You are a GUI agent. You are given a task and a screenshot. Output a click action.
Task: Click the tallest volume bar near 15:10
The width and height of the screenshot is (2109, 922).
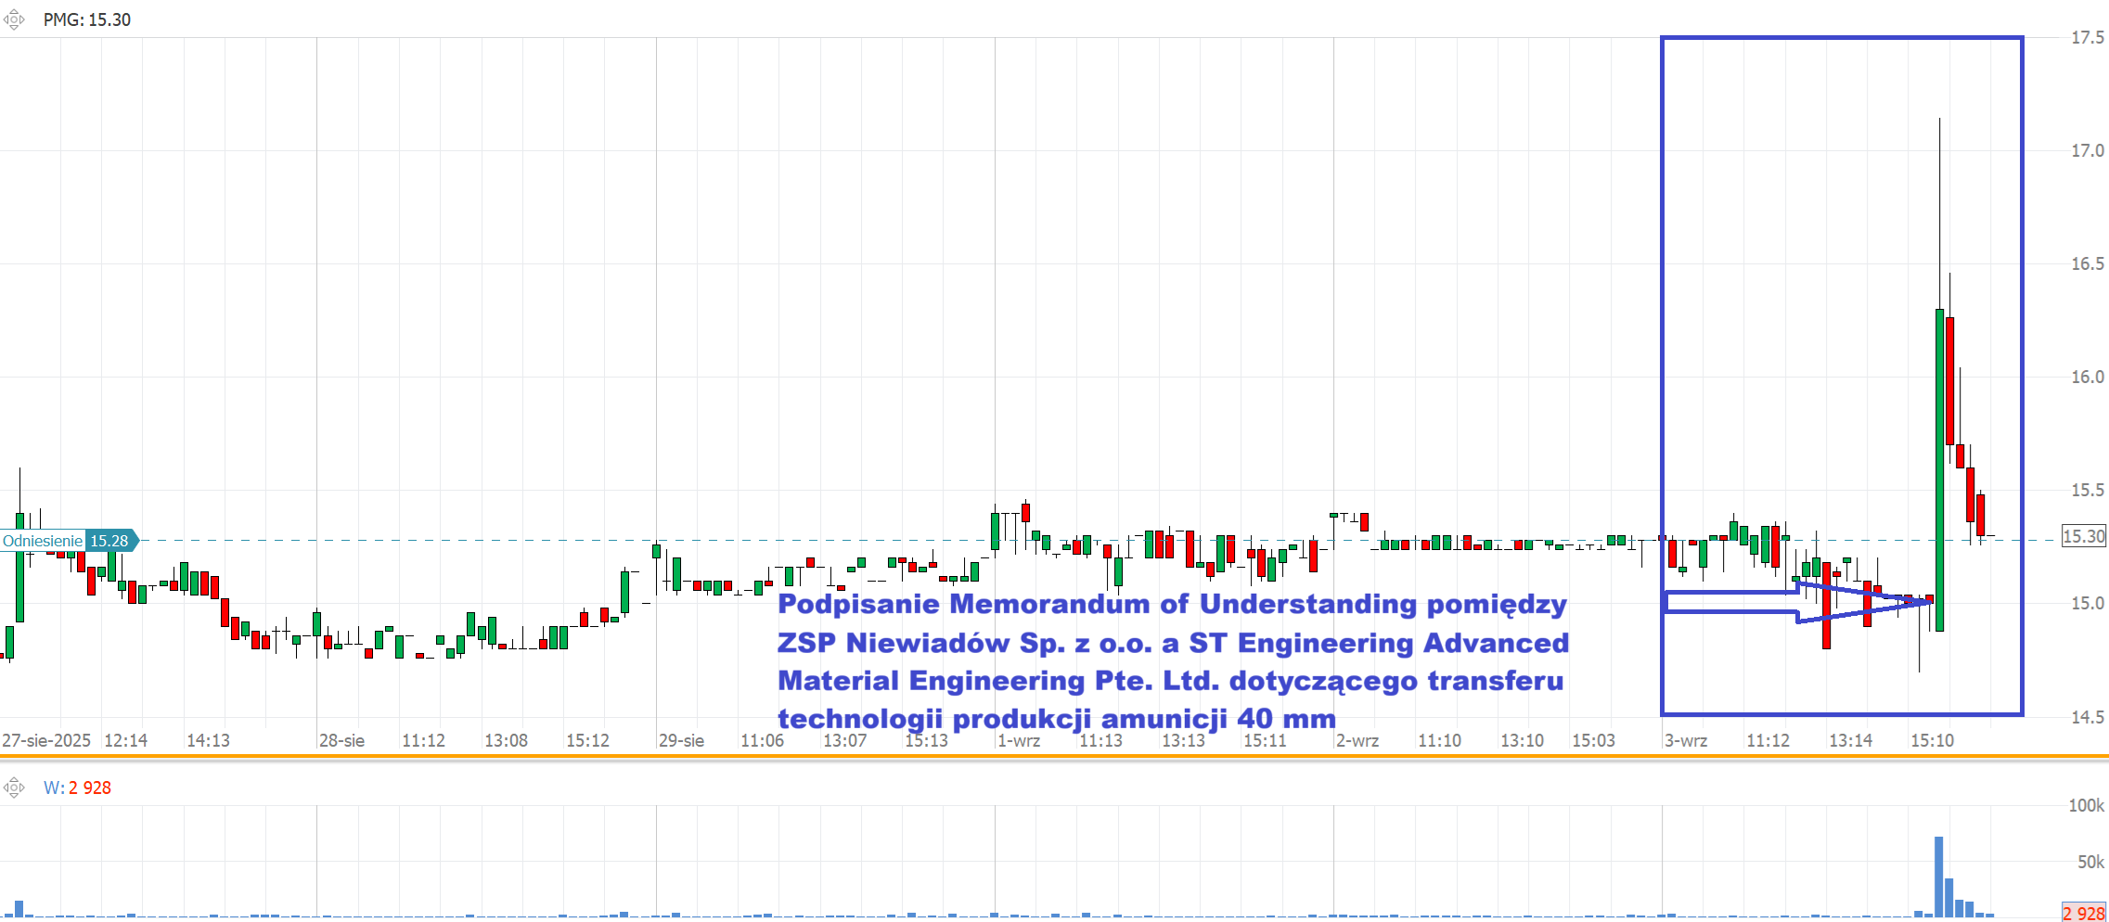[1939, 877]
